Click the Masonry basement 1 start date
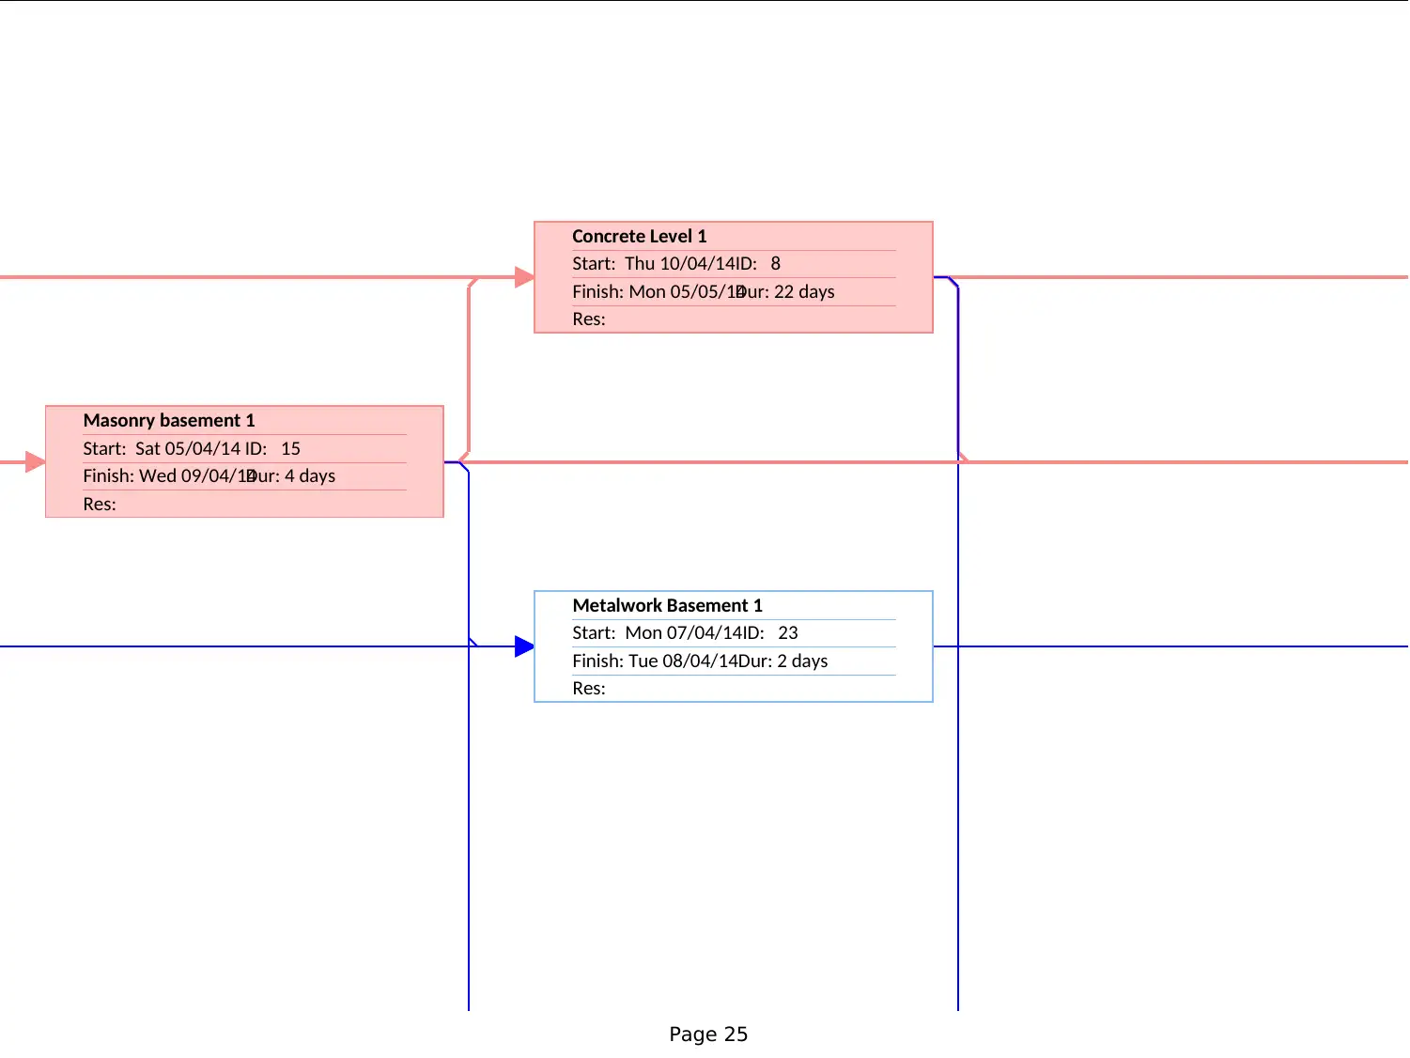Image resolution: width=1410 pixels, height=1058 pixels. tap(188, 449)
